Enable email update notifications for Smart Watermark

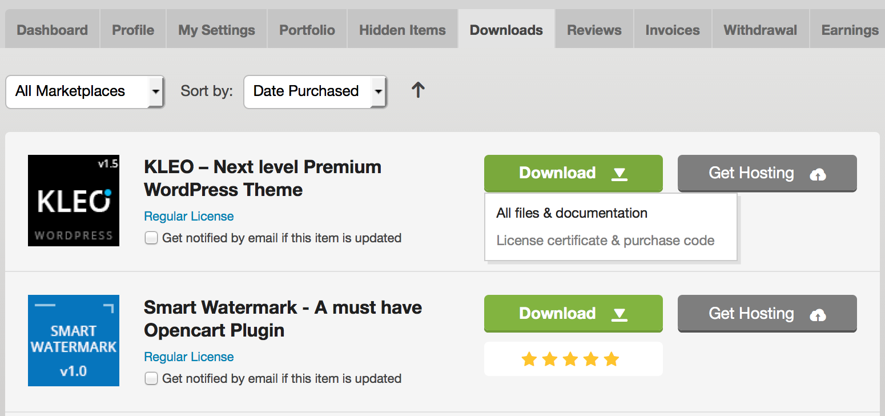pos(151,378)
